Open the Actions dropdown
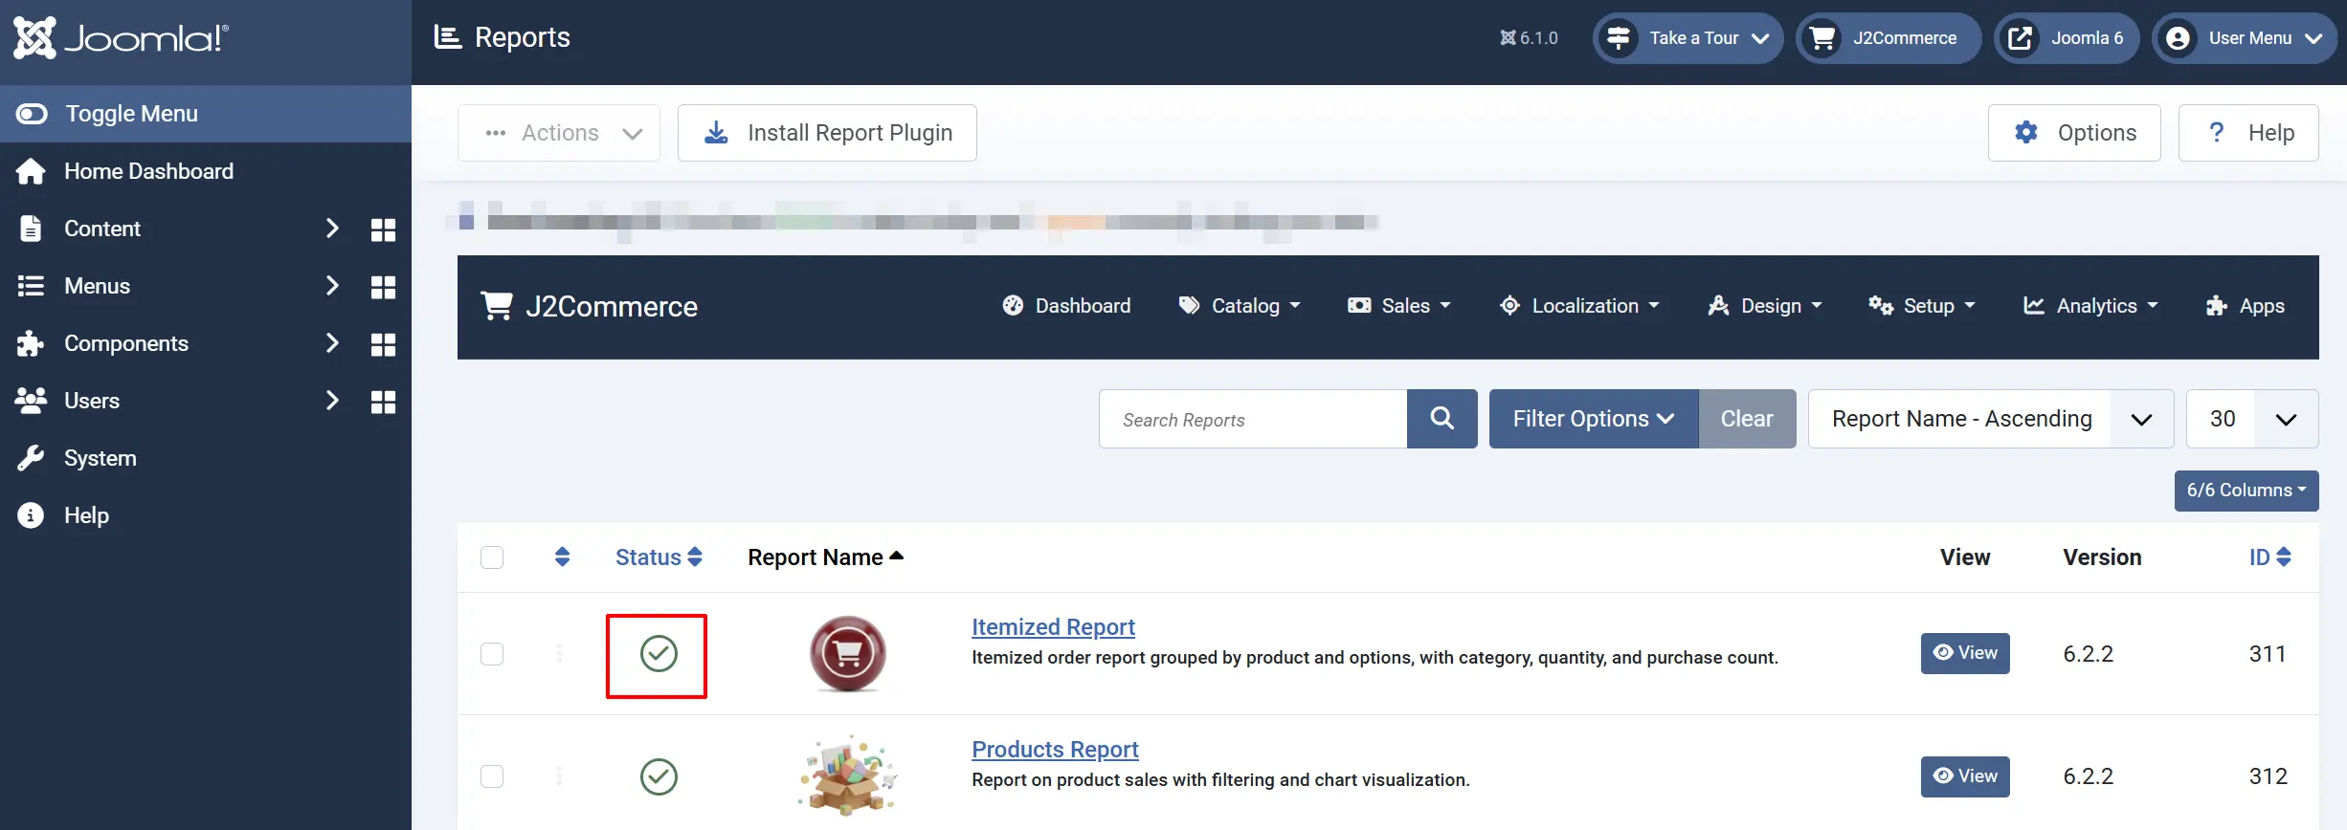 (559, 133)
